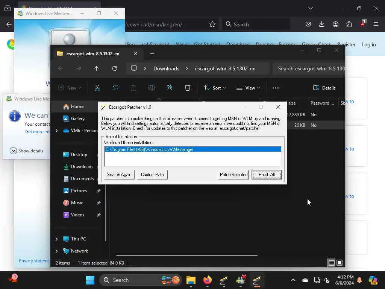This screenshot has height=289, width=385.
Task: Open Home in Explorer sidebar
Action: coord(77,106)
